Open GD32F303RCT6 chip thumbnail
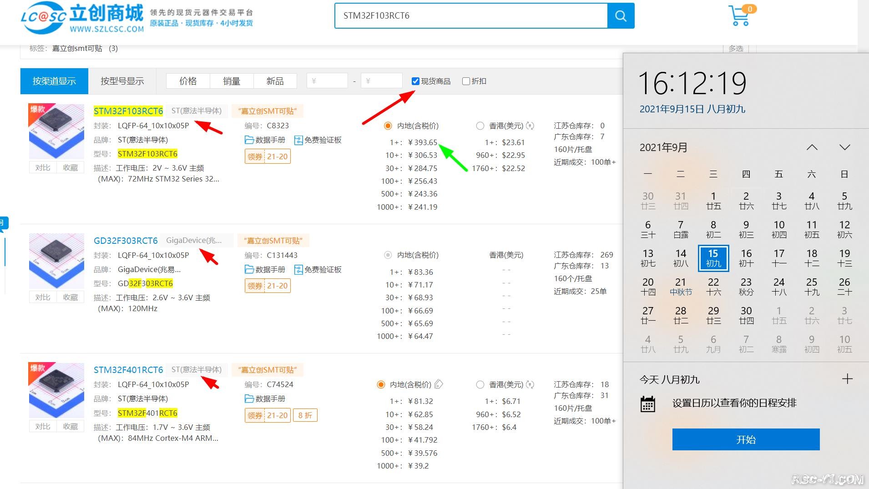The width and height of the screenshot is (869, 489). [x=56, y=261]
